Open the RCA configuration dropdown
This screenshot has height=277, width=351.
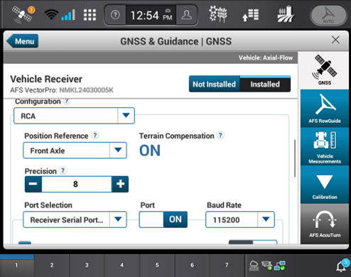[74, 116]
